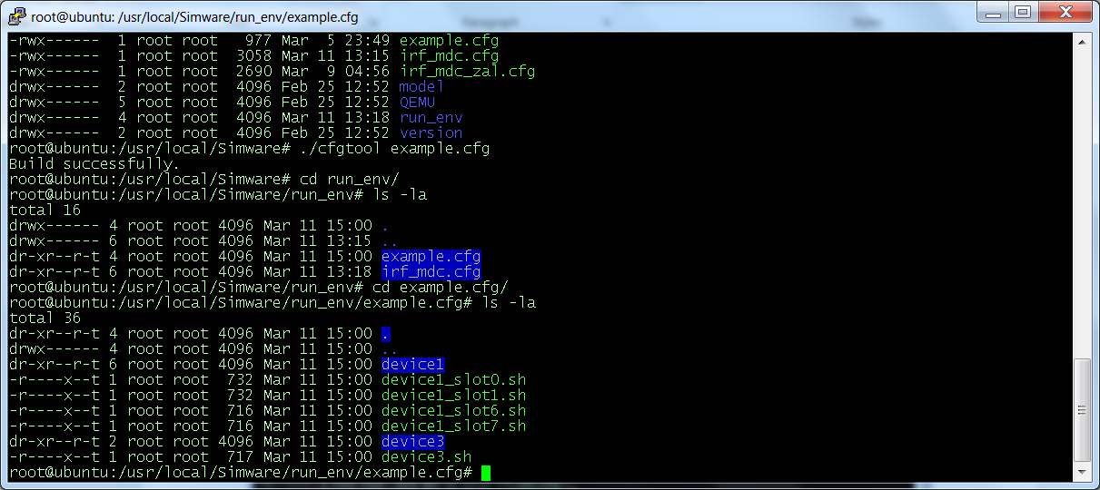The width and height of the screenshot is (1100, 490).
Task: Click the 'total 16' output line
Action: click(45, 211)
